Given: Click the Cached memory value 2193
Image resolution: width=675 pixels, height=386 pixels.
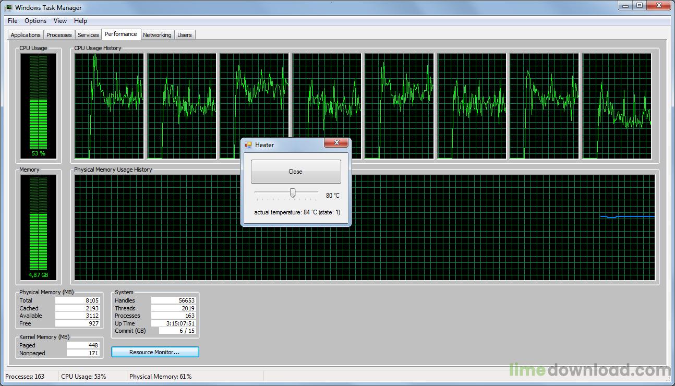Looking at the screenshot, I should click(x=78, y=308).
